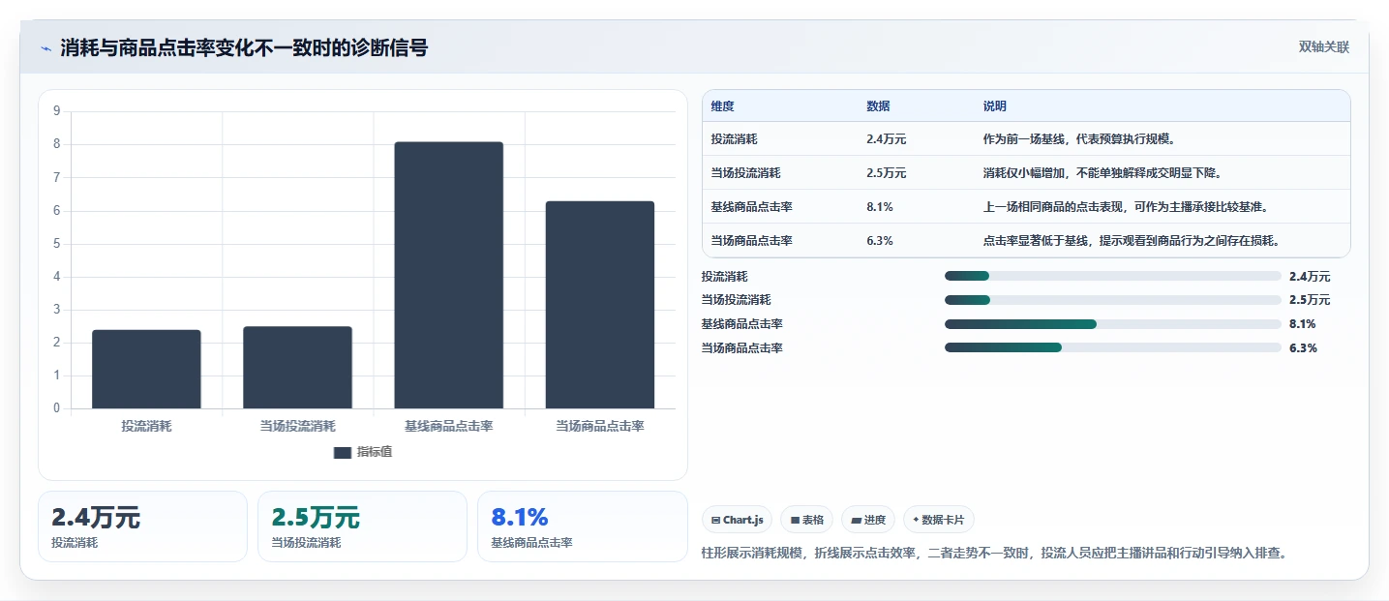Click the 8.1% value beside progress bar
Screen dimensions: 1389x601
1303,324
